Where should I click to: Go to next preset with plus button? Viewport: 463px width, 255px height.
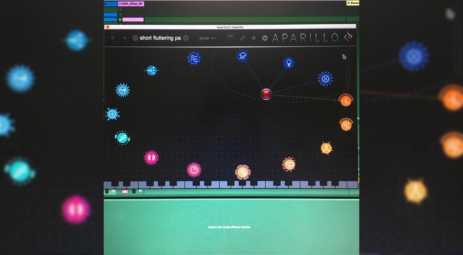[186, 38]
